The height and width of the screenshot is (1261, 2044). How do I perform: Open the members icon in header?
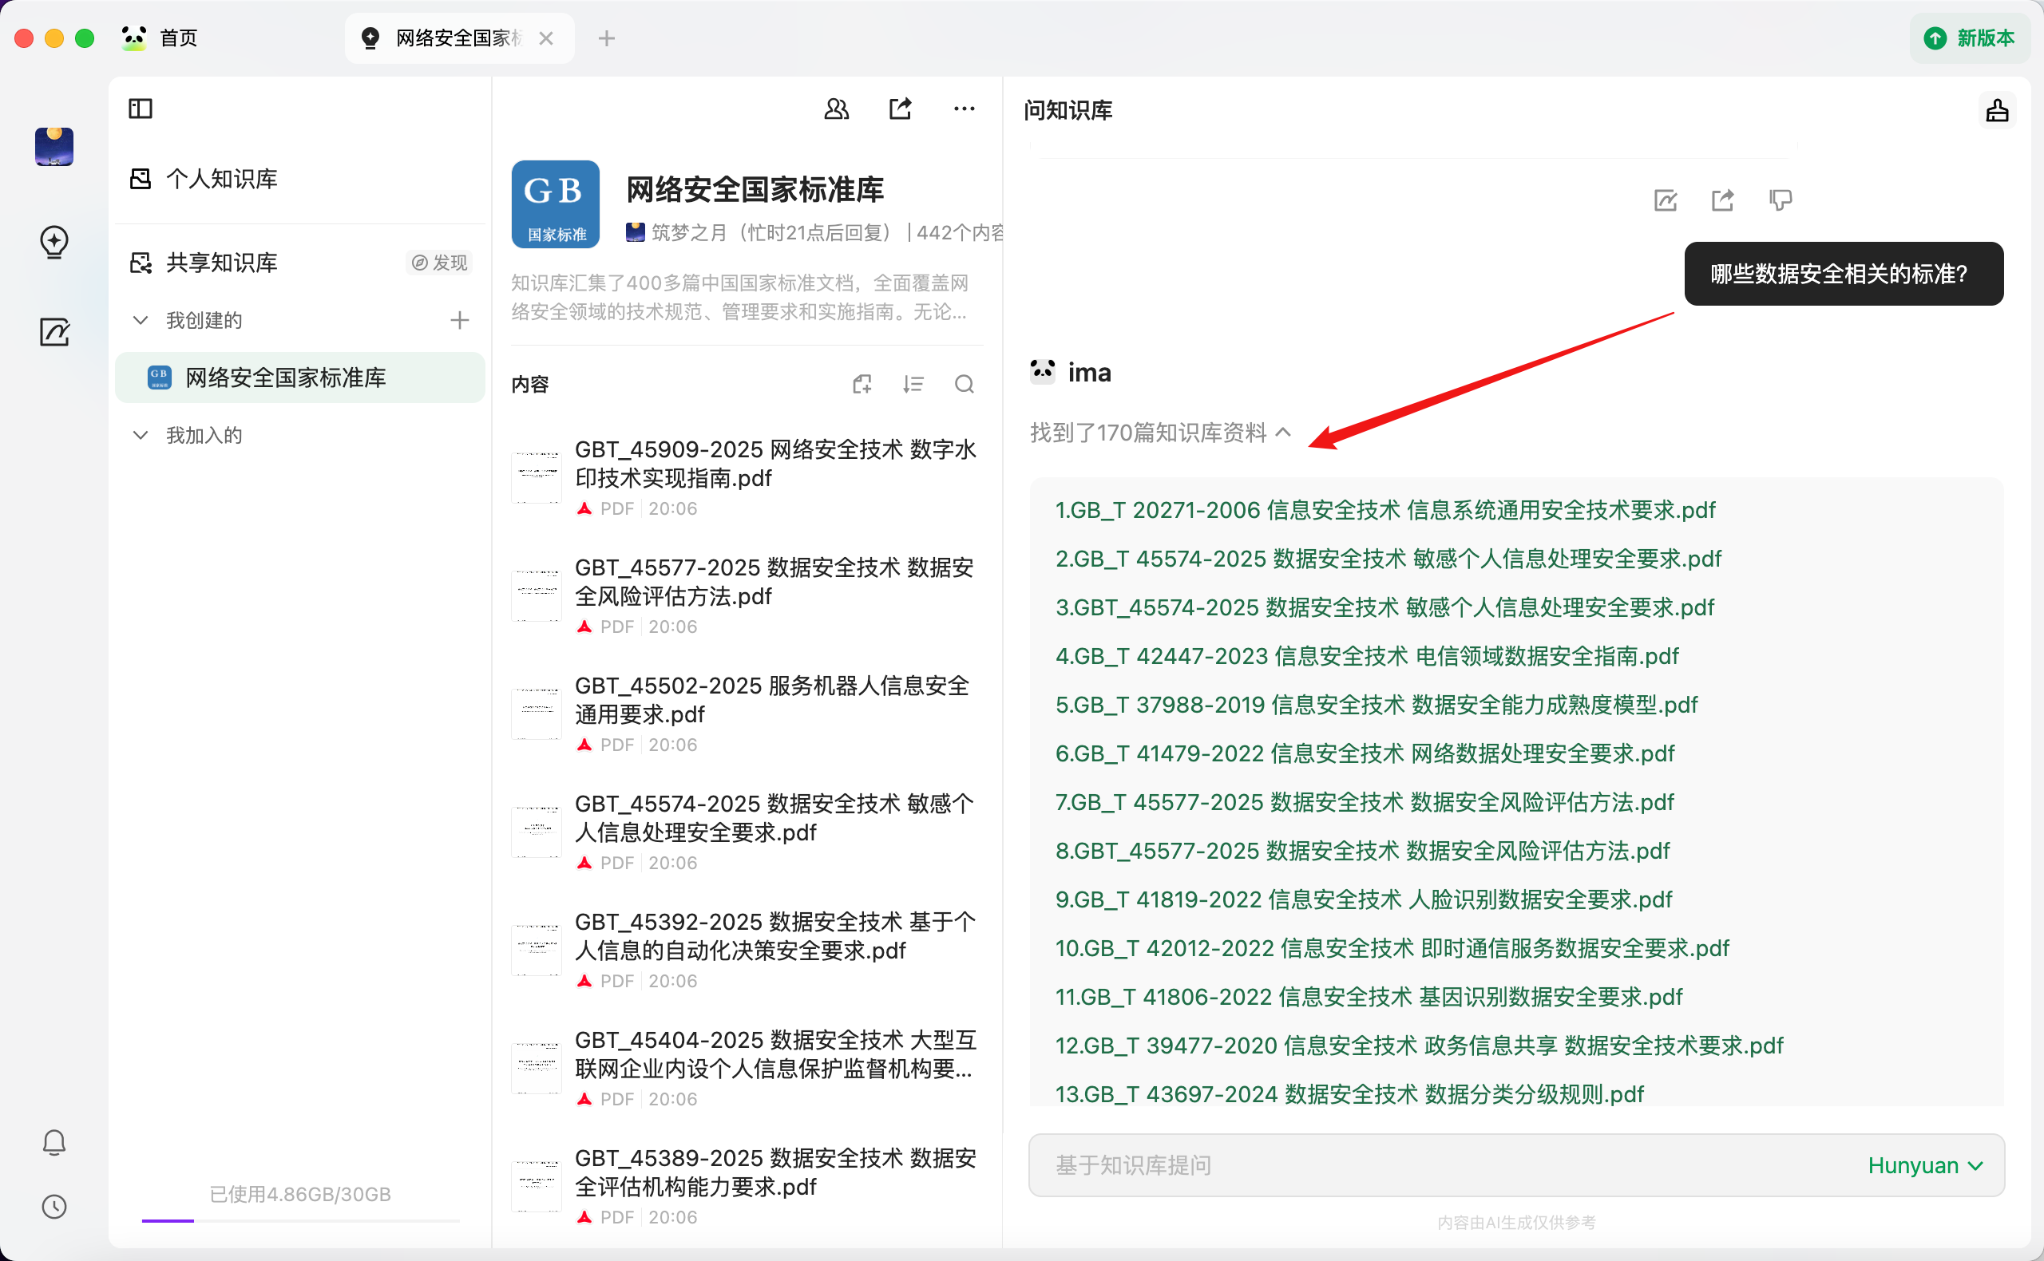[x=836, y=109]
